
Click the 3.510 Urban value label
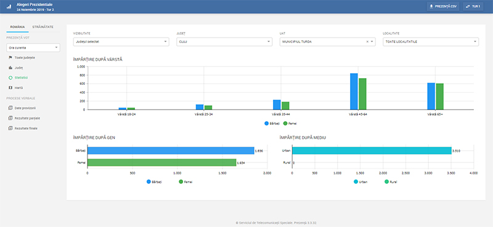(456, 151)
